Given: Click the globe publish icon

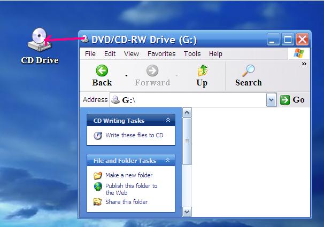Looking at the screenshot, I should click(98, 186).
